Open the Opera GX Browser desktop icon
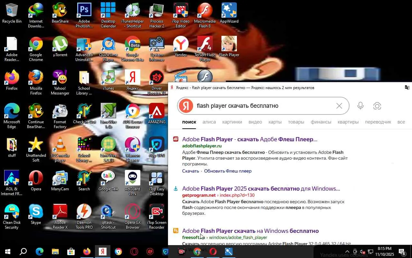Screen dimensions: 412x258 (133, 217)
